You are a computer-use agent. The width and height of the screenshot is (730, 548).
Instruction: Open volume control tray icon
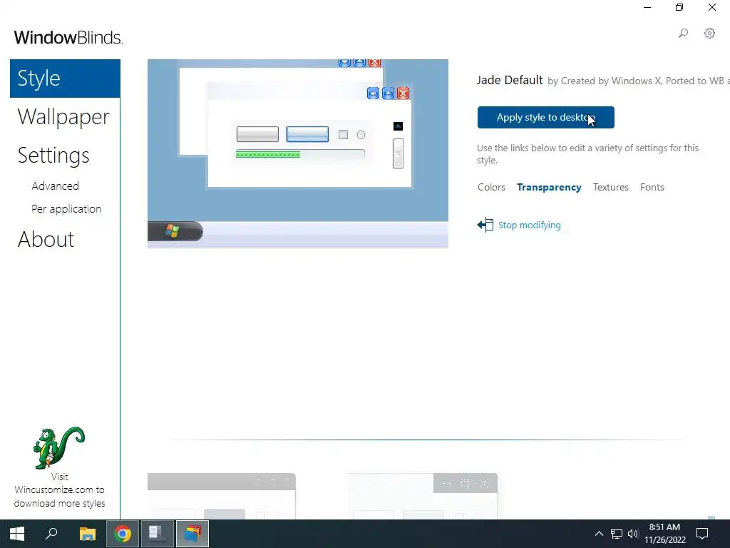tap(633, 534)
